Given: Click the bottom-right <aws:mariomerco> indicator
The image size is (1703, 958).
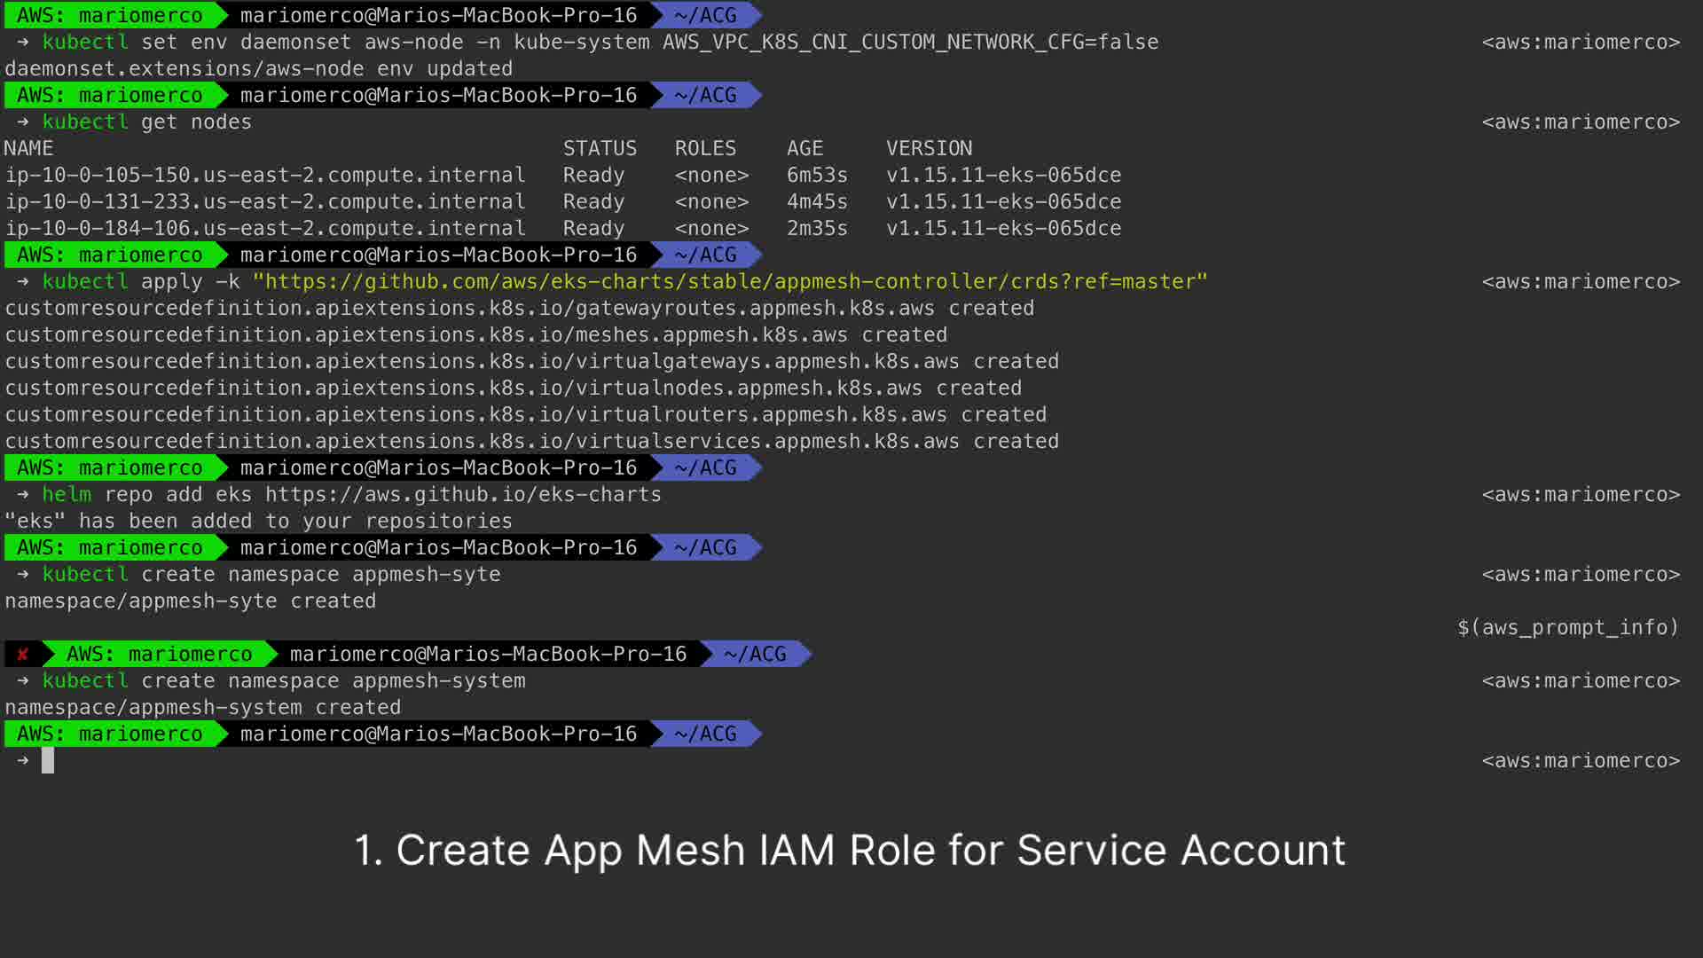Looking at the screenshot, I should tap(1581, 760).
